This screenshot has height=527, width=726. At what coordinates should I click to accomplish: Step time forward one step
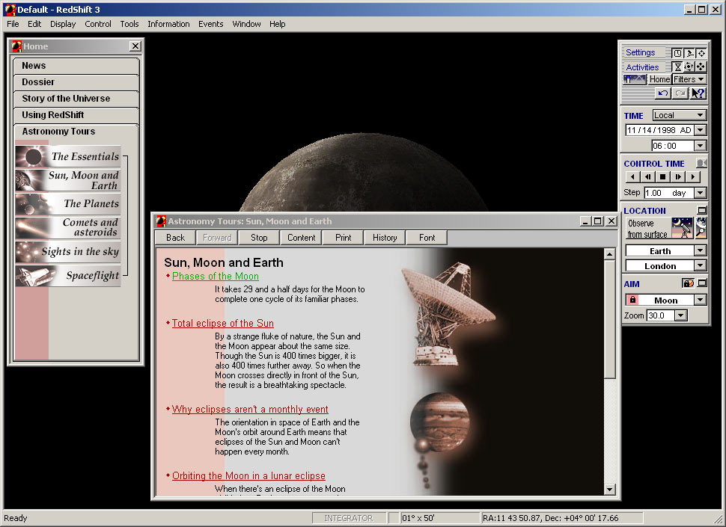[x=678, y=176]
